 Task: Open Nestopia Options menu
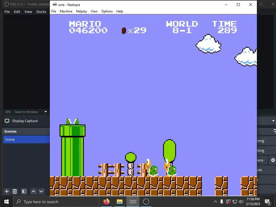click(x=107, y=11)
